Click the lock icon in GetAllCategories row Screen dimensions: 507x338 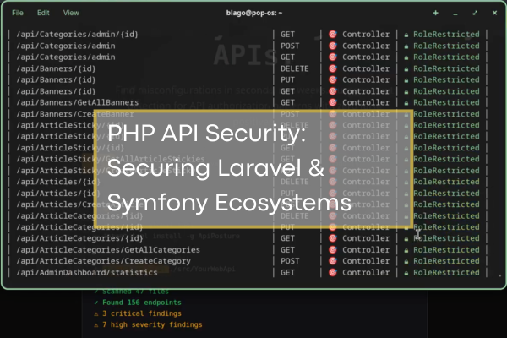tap(406, 250)
